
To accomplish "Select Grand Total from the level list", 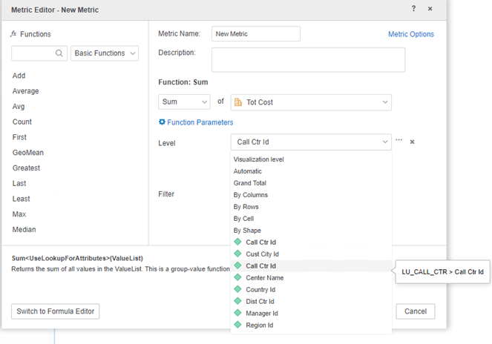I will point(250,183).
